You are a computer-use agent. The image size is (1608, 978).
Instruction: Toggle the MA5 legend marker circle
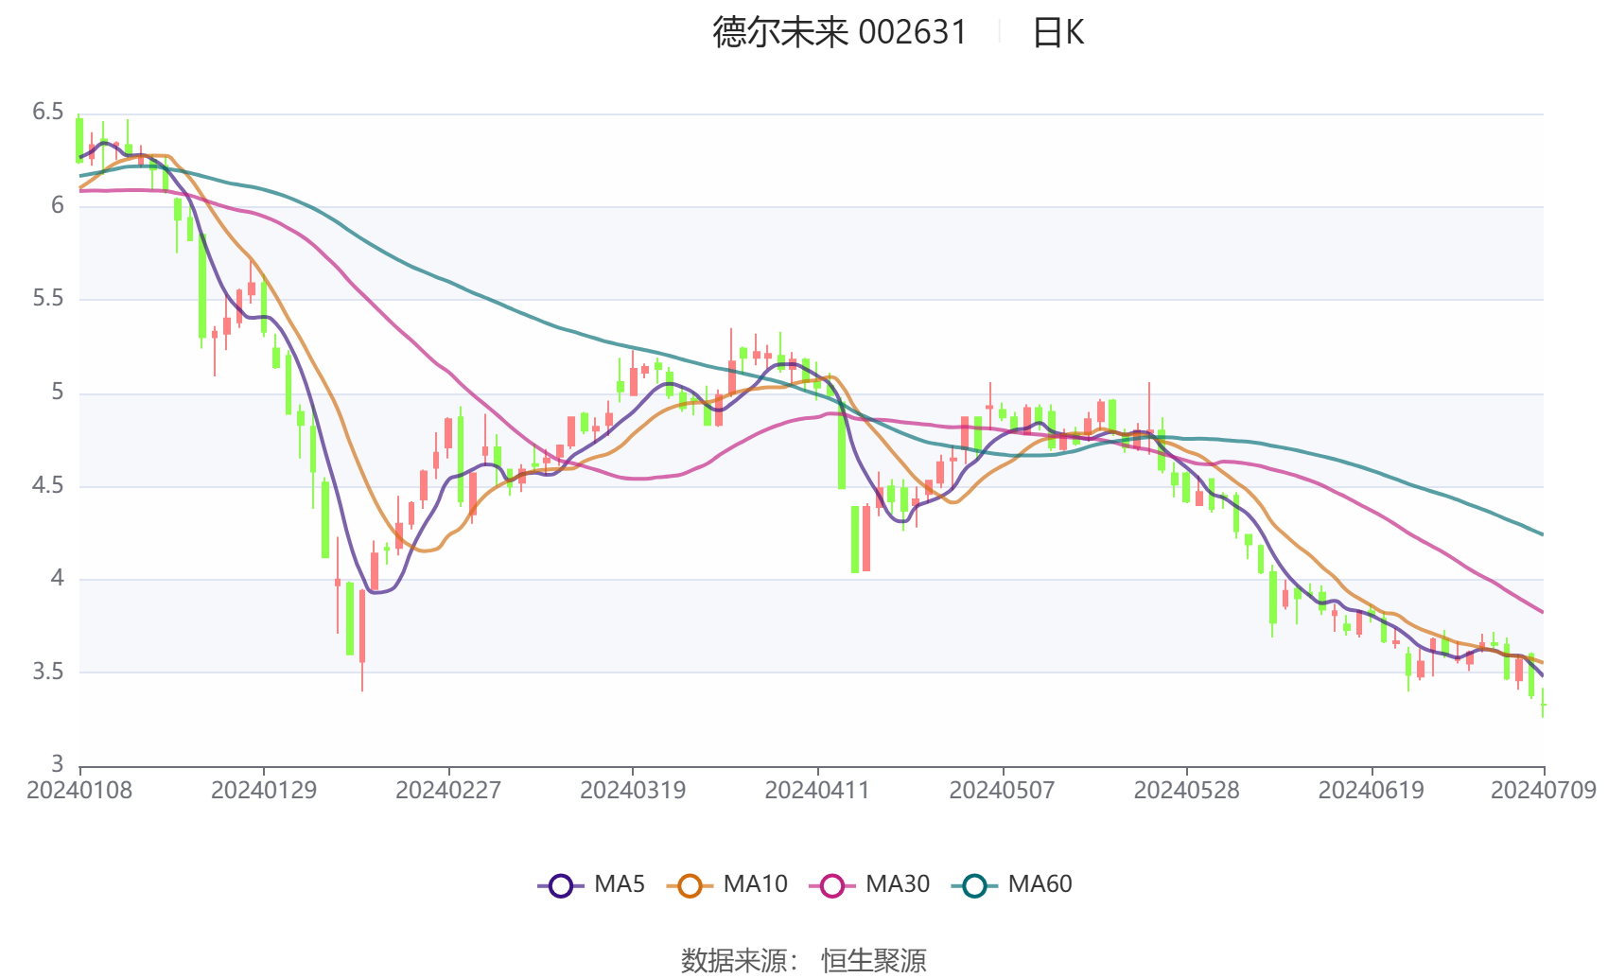point(561,885)
